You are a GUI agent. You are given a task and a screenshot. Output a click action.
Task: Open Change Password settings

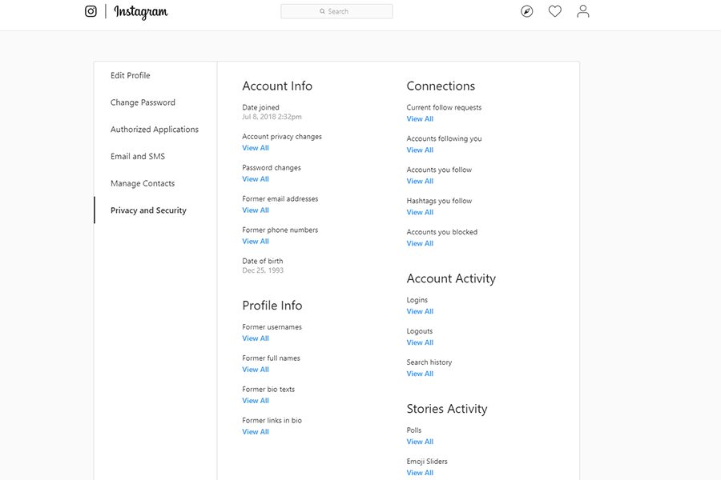click(x=143, y=102)
